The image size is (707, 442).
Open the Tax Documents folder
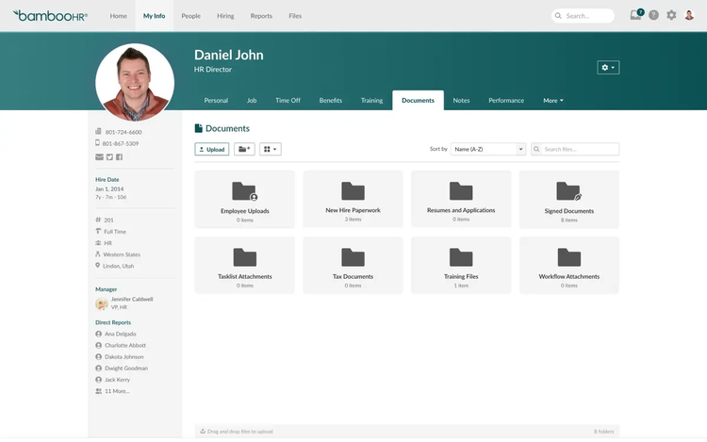(353, 266)
